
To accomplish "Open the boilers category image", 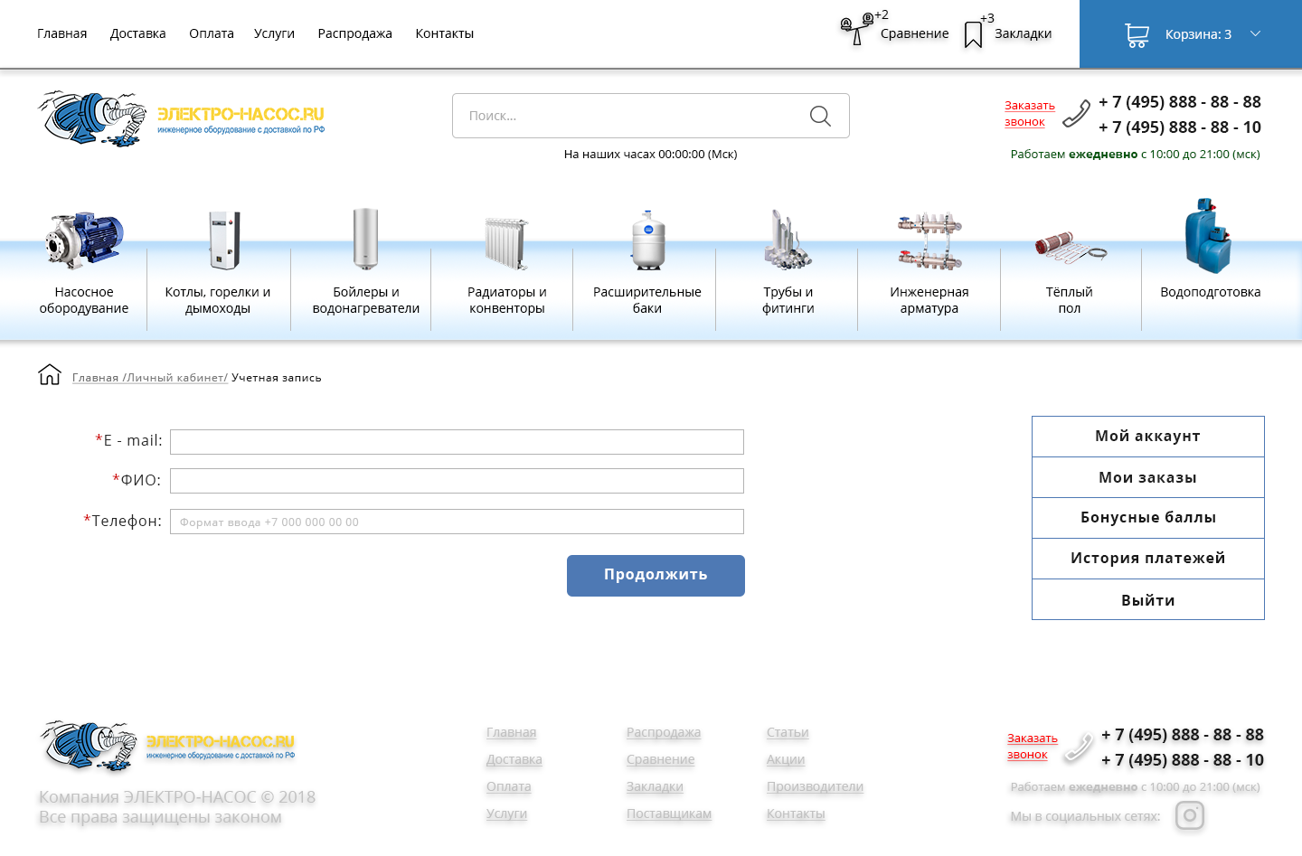I will [223, 240].
